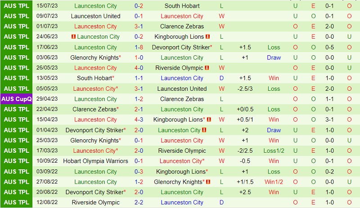Screen dimensions: 360x208
Task: Click the AUS TPL badge in the 10/09/22 row
Action: [16, 161]
